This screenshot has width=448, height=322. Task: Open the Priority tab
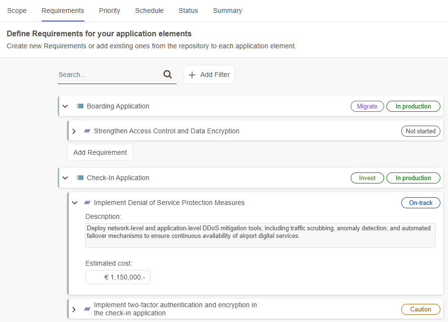pos(110,11)
